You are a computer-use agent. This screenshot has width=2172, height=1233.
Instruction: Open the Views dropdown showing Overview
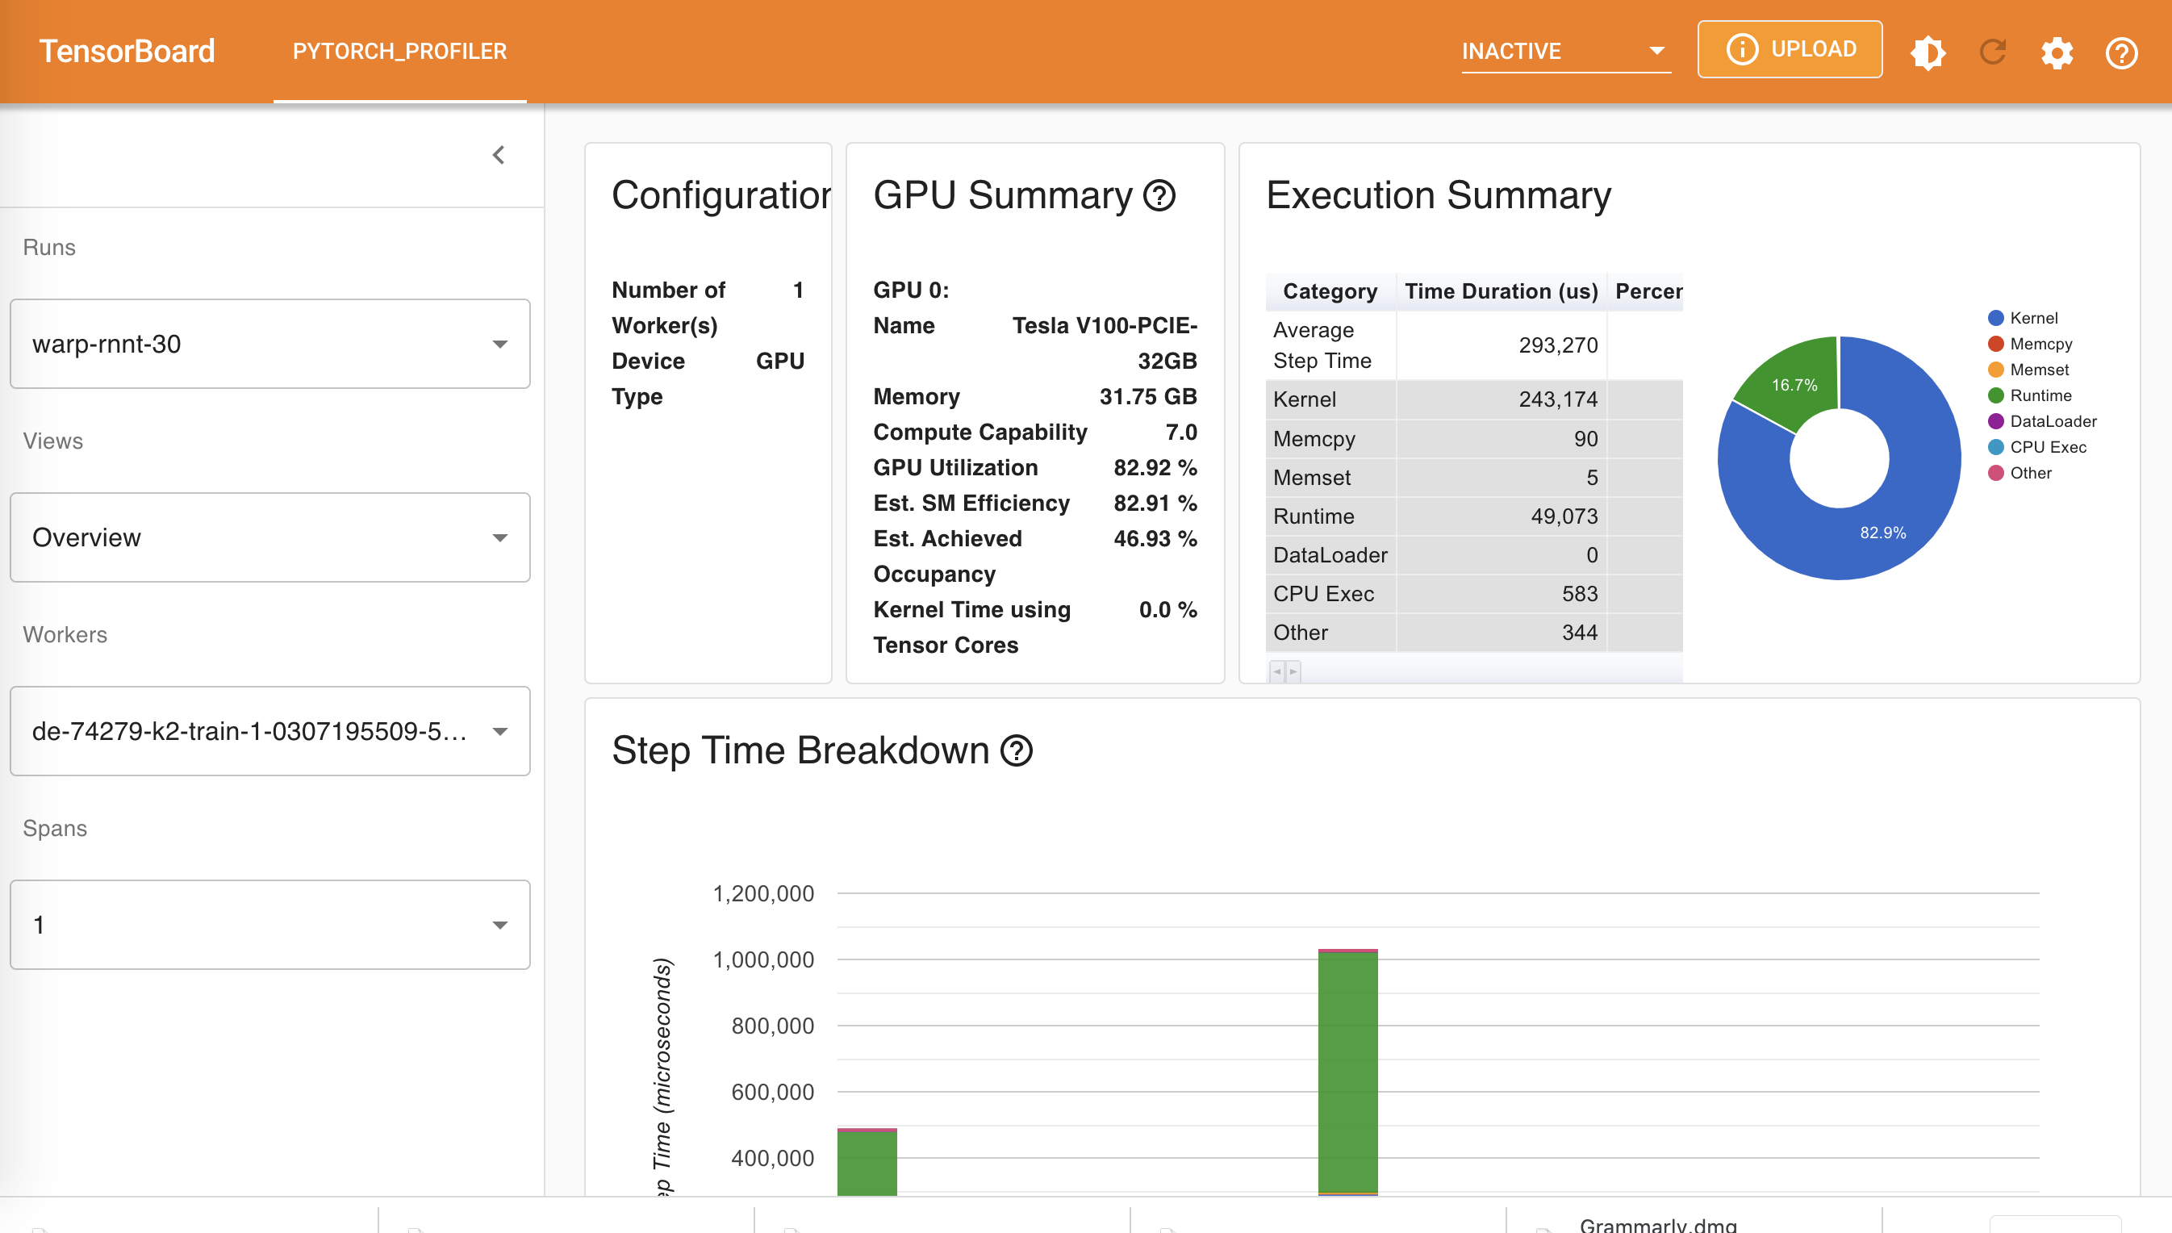270,537
